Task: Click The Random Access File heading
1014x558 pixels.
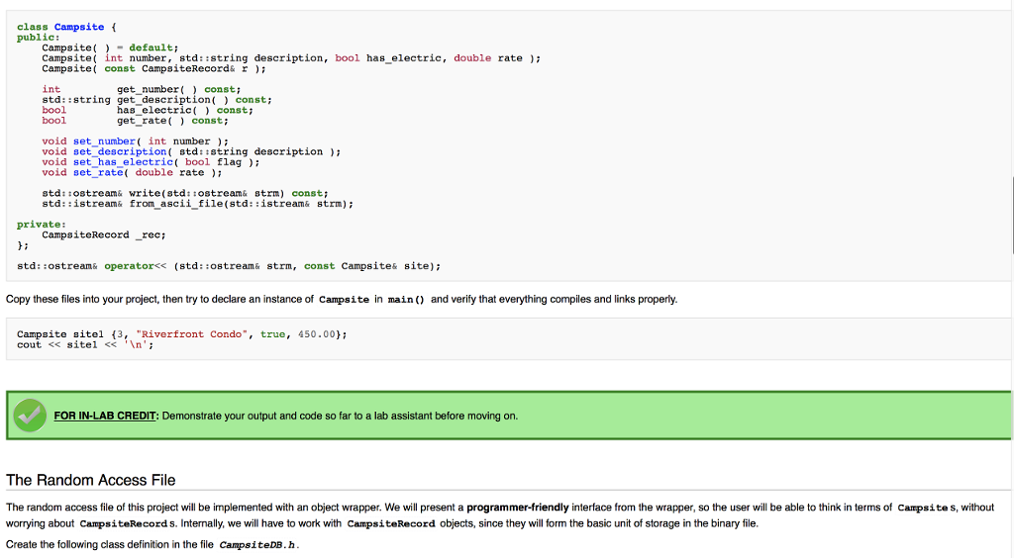Action: [x=90, y=480]
